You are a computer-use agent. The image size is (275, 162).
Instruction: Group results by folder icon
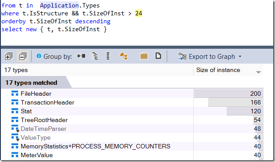coord(144,56)
